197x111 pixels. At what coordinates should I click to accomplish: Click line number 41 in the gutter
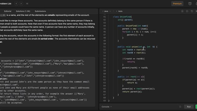tap(105, 17)
